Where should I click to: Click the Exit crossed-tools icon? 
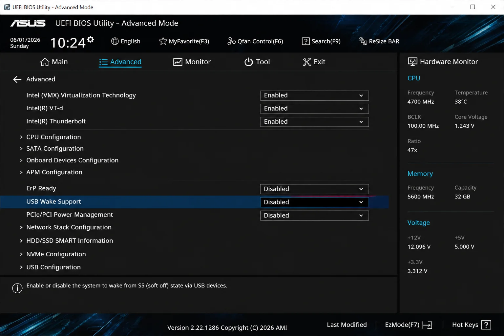[307, 62]
